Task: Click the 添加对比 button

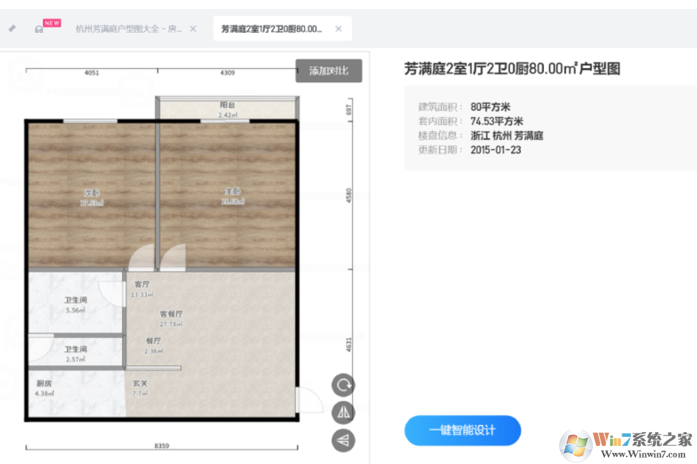Action: 328,70
